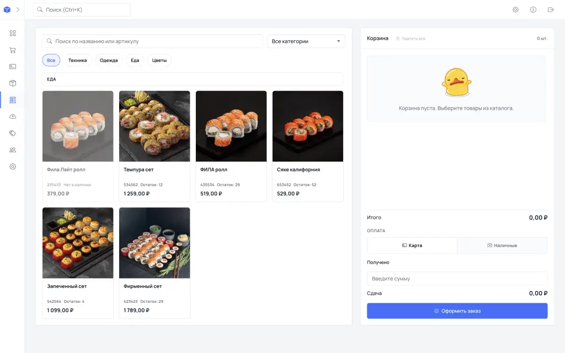This screenshot has height=353, width=565.
Task: Open the users icon in sidebar
Action: 13,150
